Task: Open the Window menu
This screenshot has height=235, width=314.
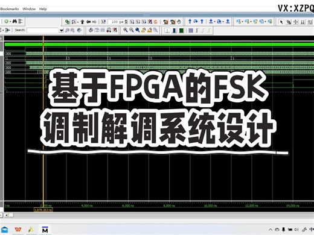Action: click(x=29, y=9)
